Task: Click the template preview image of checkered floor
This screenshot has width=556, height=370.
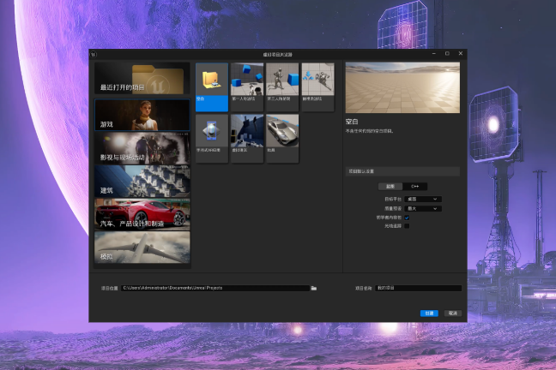Action: click(402, 87)
